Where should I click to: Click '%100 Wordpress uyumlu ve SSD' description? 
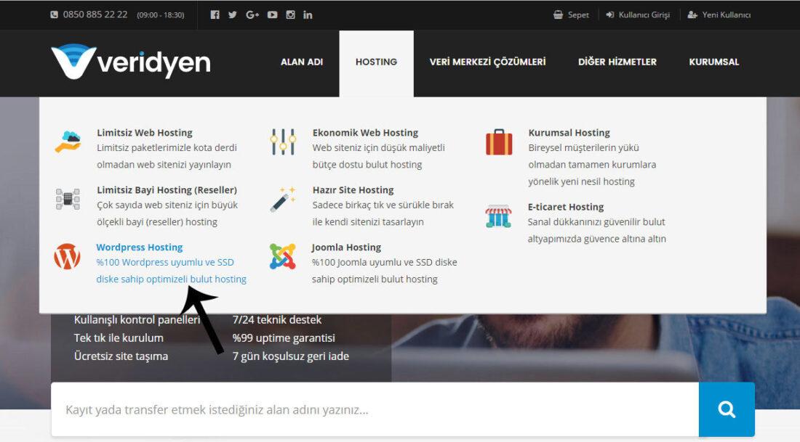point(165,262)
